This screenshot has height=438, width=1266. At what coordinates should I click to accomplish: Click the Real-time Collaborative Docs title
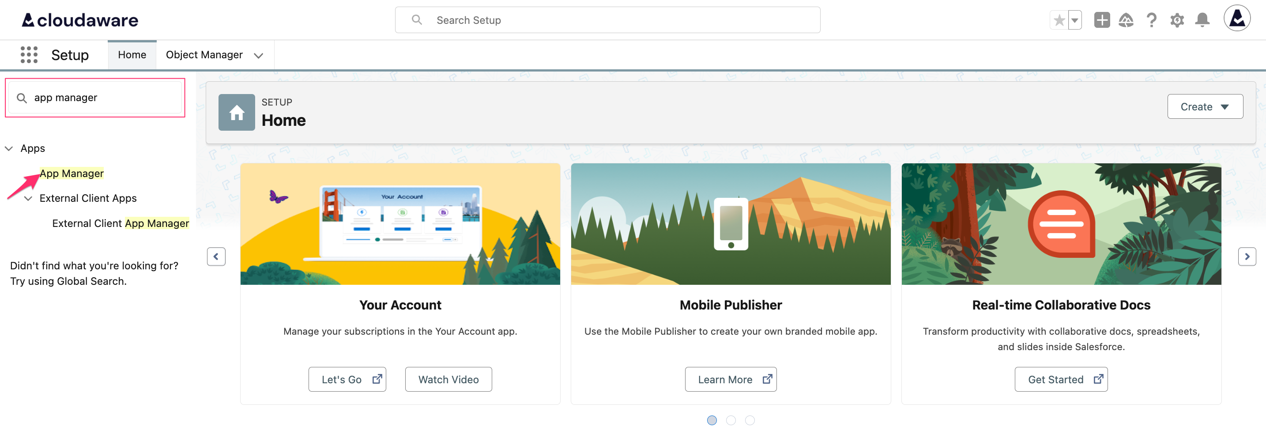point(1061,305)
